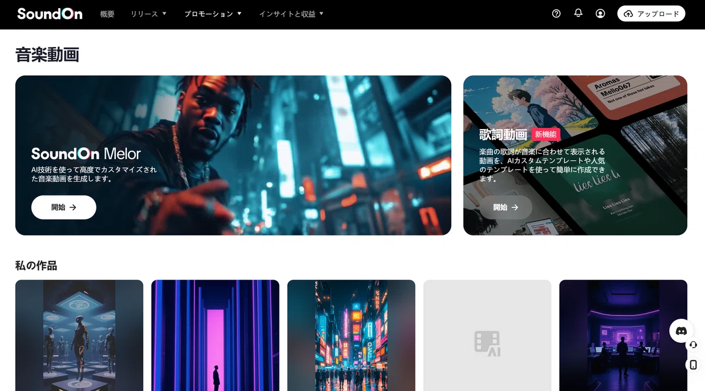Expand the リリース dropdown menu
This screenshot has width=705, height=391.
(149, 14)
